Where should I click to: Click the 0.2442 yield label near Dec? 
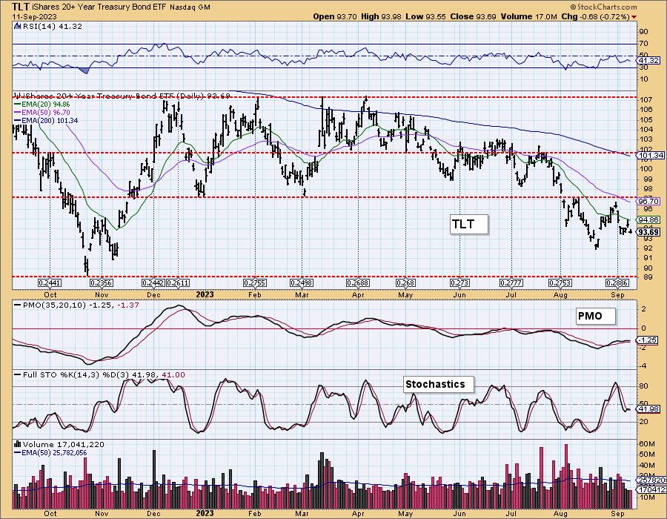point(153,283)
